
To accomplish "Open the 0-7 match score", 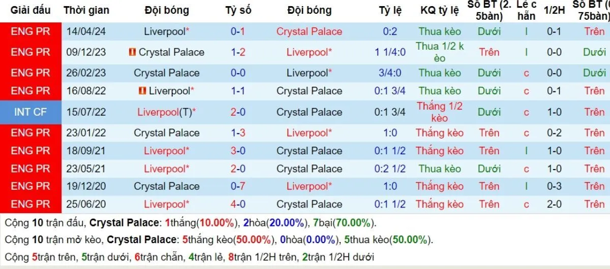I will click(x=238, y=186).
